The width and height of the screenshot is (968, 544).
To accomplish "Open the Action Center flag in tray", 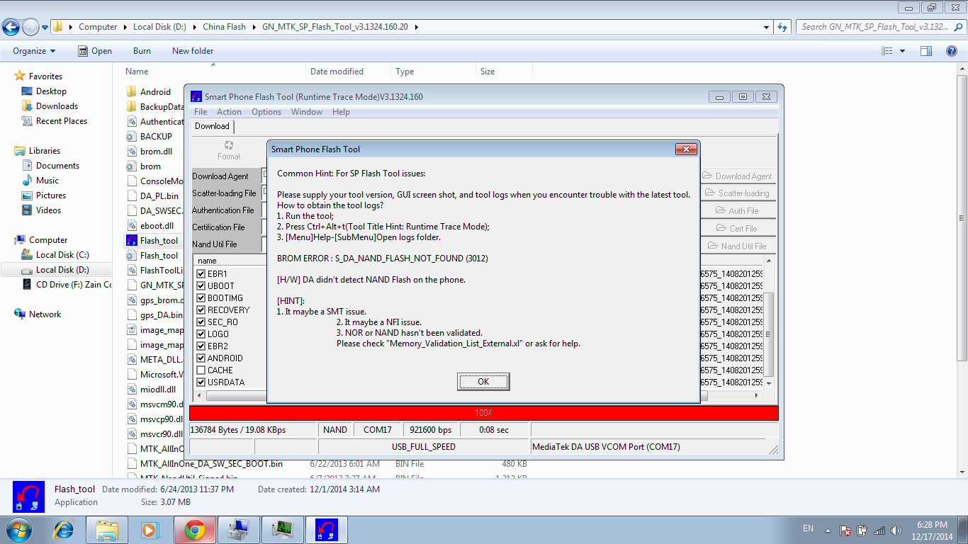I will click(x=845, y=530).
